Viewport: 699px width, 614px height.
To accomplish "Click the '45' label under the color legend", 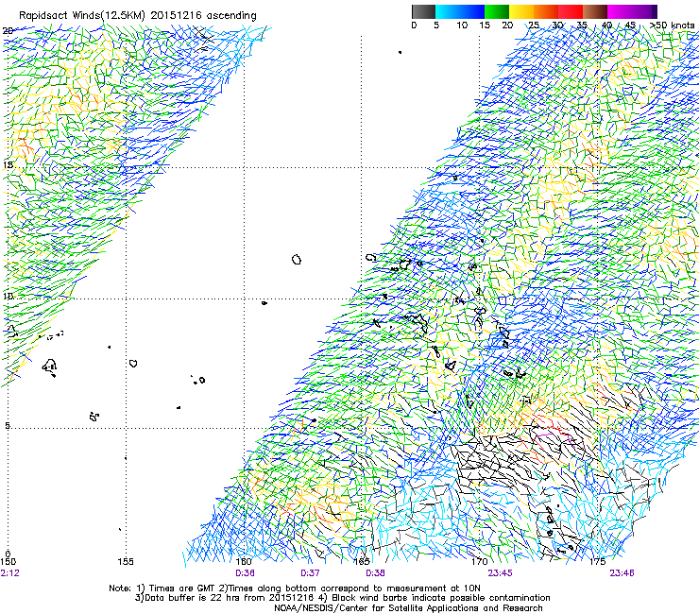I will 630,26.
